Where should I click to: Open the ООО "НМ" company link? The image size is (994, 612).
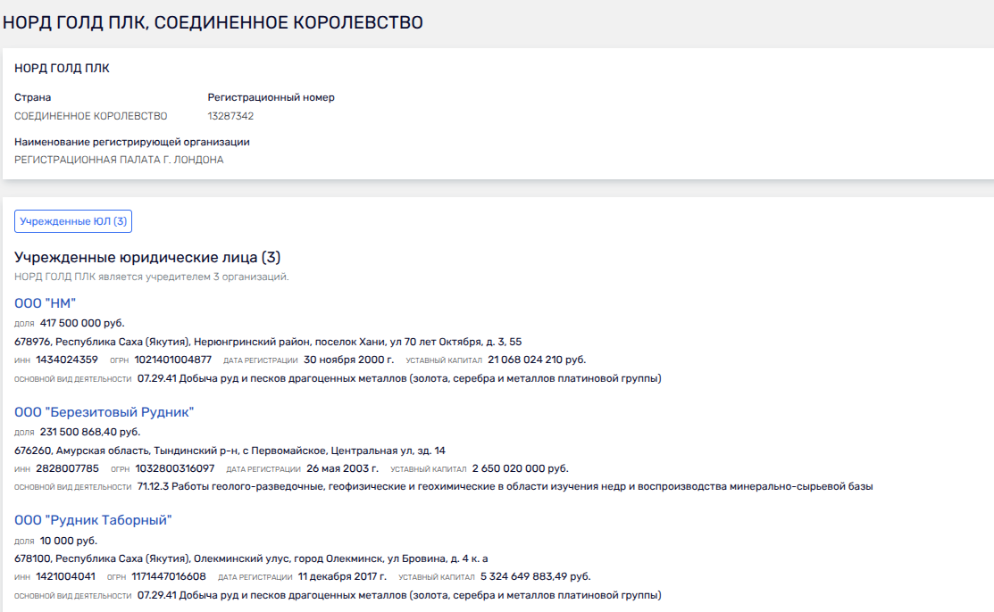(x=46, y=304)
